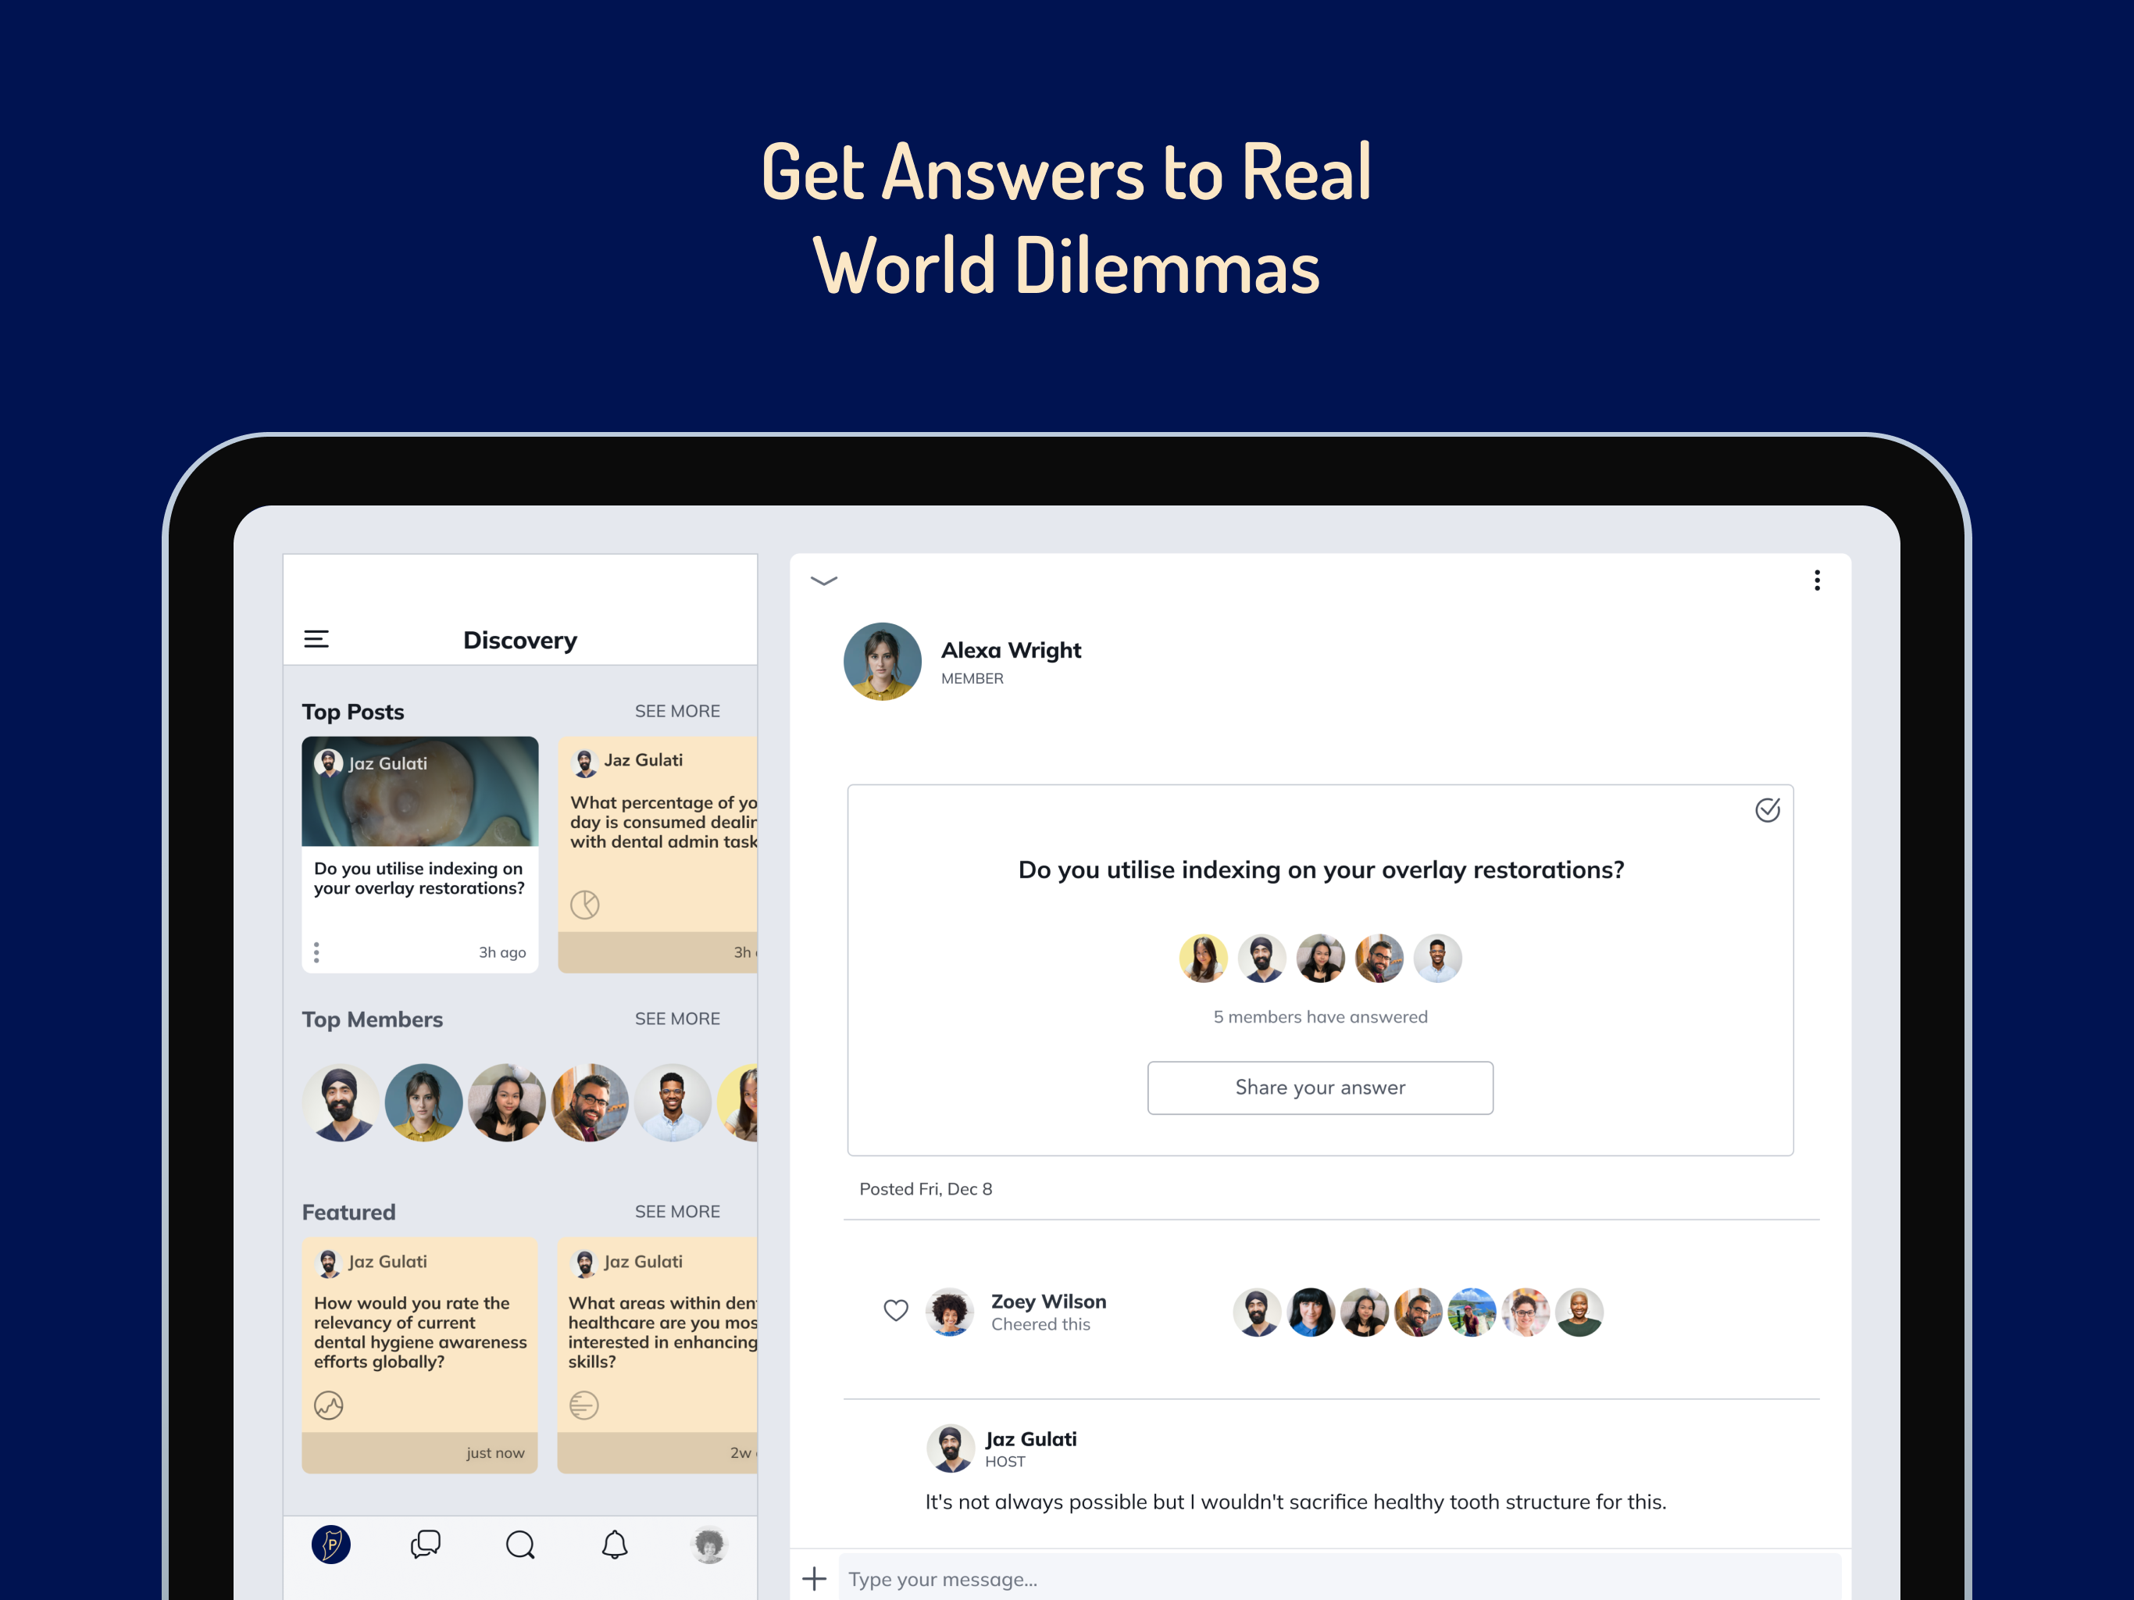This screenshot has width=2134, height=1600.
Task: Open Alexa Wright's name link
Action: (x=1011, y=649)
